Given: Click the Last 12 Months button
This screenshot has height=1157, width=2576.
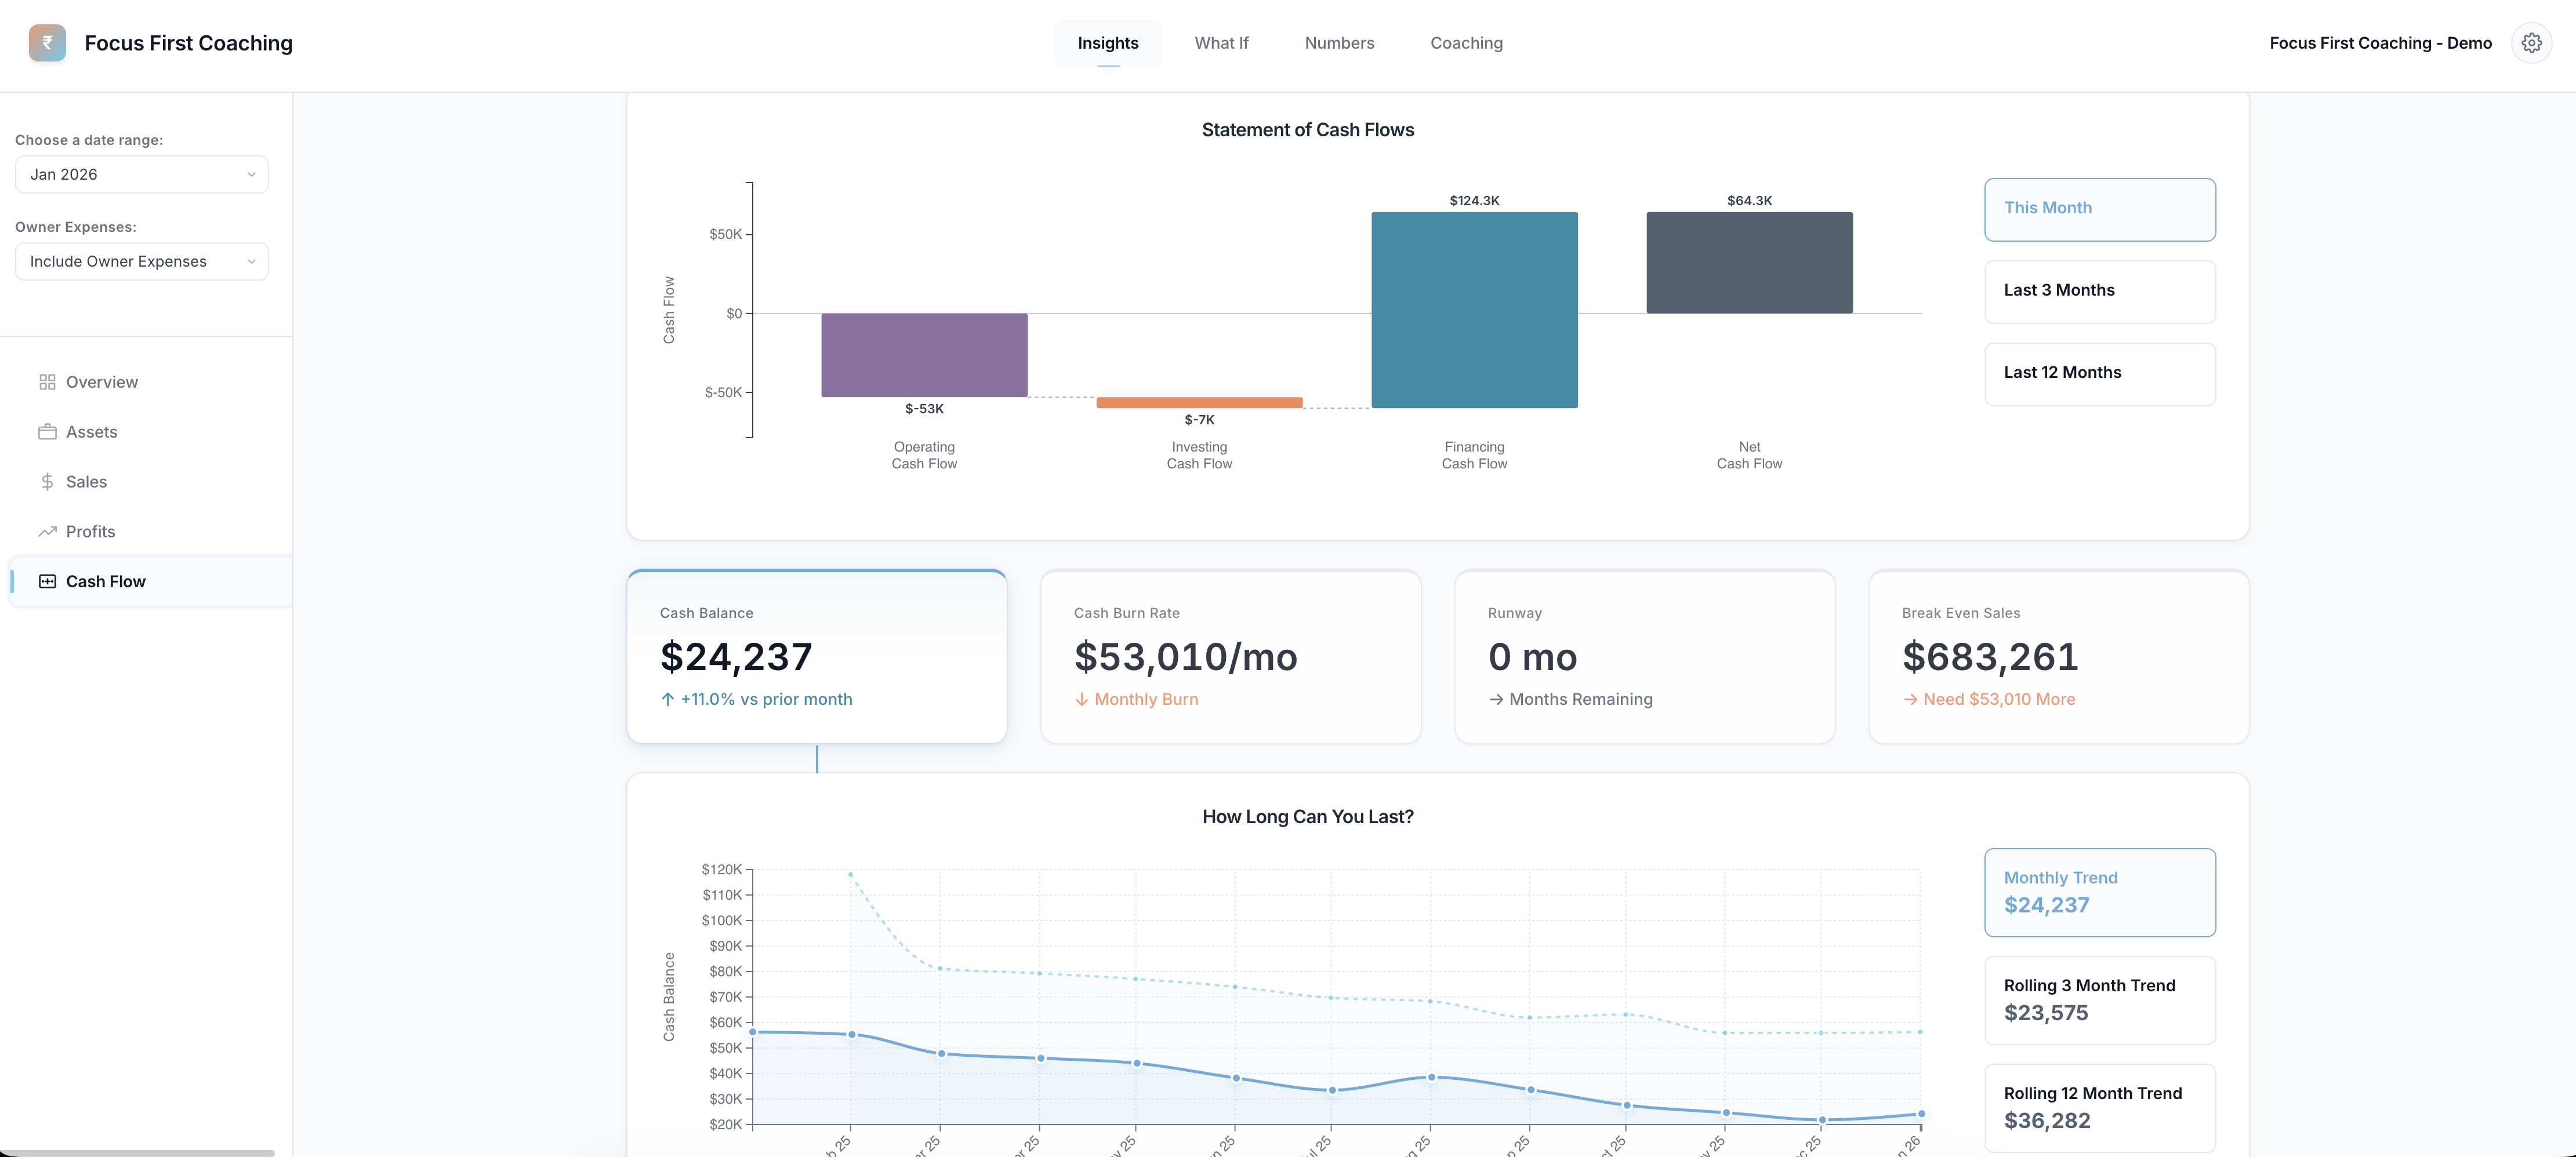Looking at the screenshot, I should tap(2099, 373).
